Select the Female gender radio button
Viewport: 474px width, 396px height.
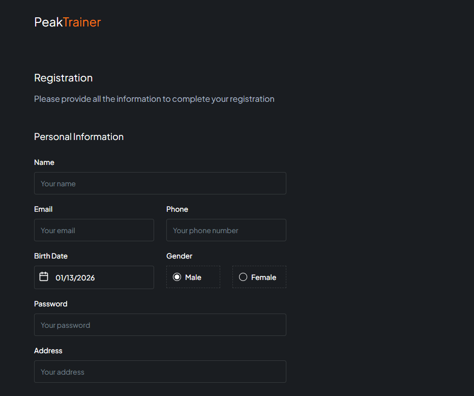pos(243,277)
